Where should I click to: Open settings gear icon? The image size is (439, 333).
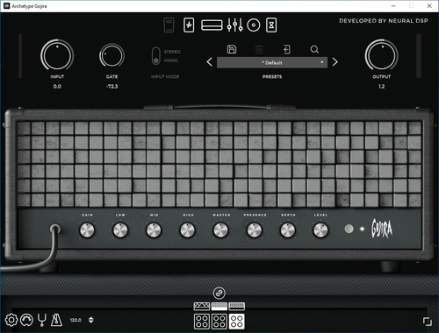11,320
